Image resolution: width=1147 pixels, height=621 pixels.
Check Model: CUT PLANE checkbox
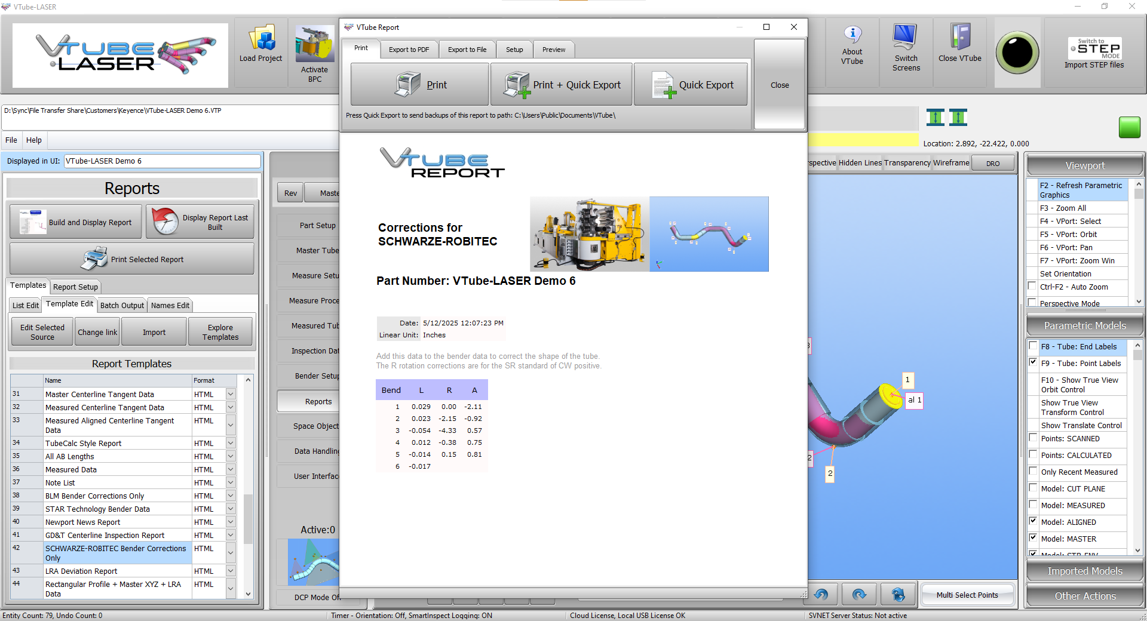coord(1033,488)
